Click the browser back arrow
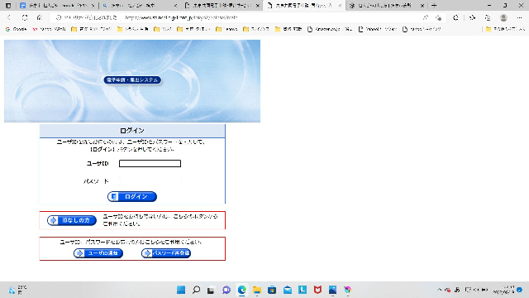529x298 pixels. 9,17
